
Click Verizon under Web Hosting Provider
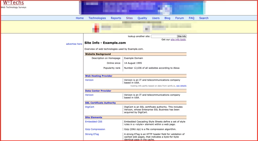tap(89, 80)
